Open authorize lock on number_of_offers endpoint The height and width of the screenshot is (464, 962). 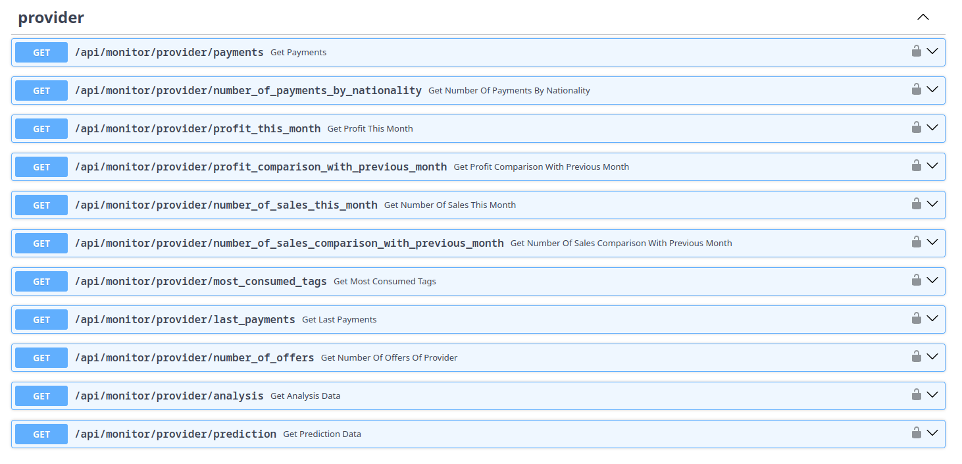[917, 357]
